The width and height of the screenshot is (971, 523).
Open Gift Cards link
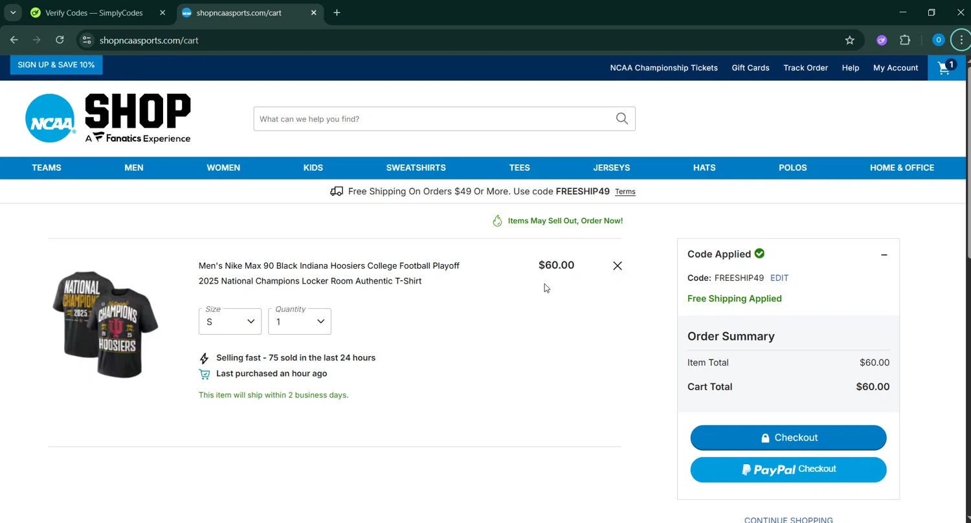coord(750,67)
